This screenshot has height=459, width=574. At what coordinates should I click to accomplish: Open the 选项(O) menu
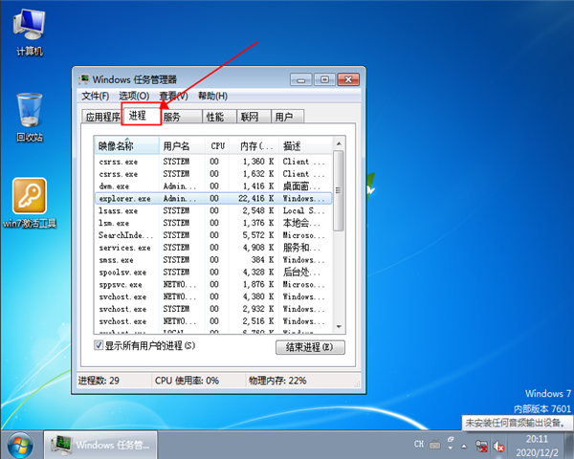(134, 96)
